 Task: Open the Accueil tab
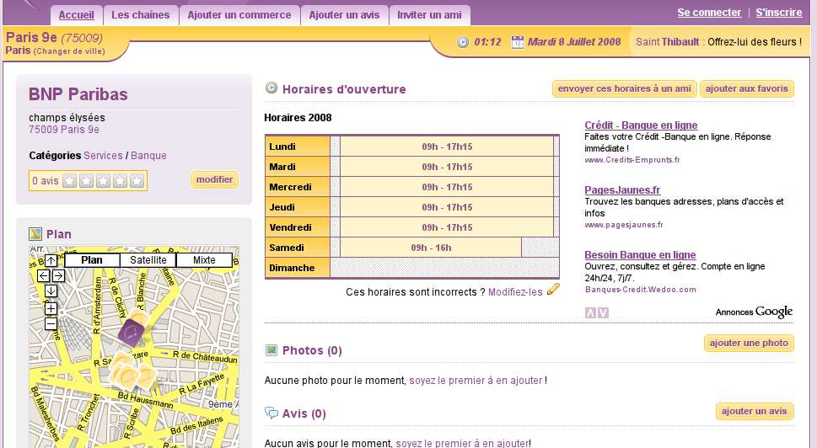tap(76, 15)
